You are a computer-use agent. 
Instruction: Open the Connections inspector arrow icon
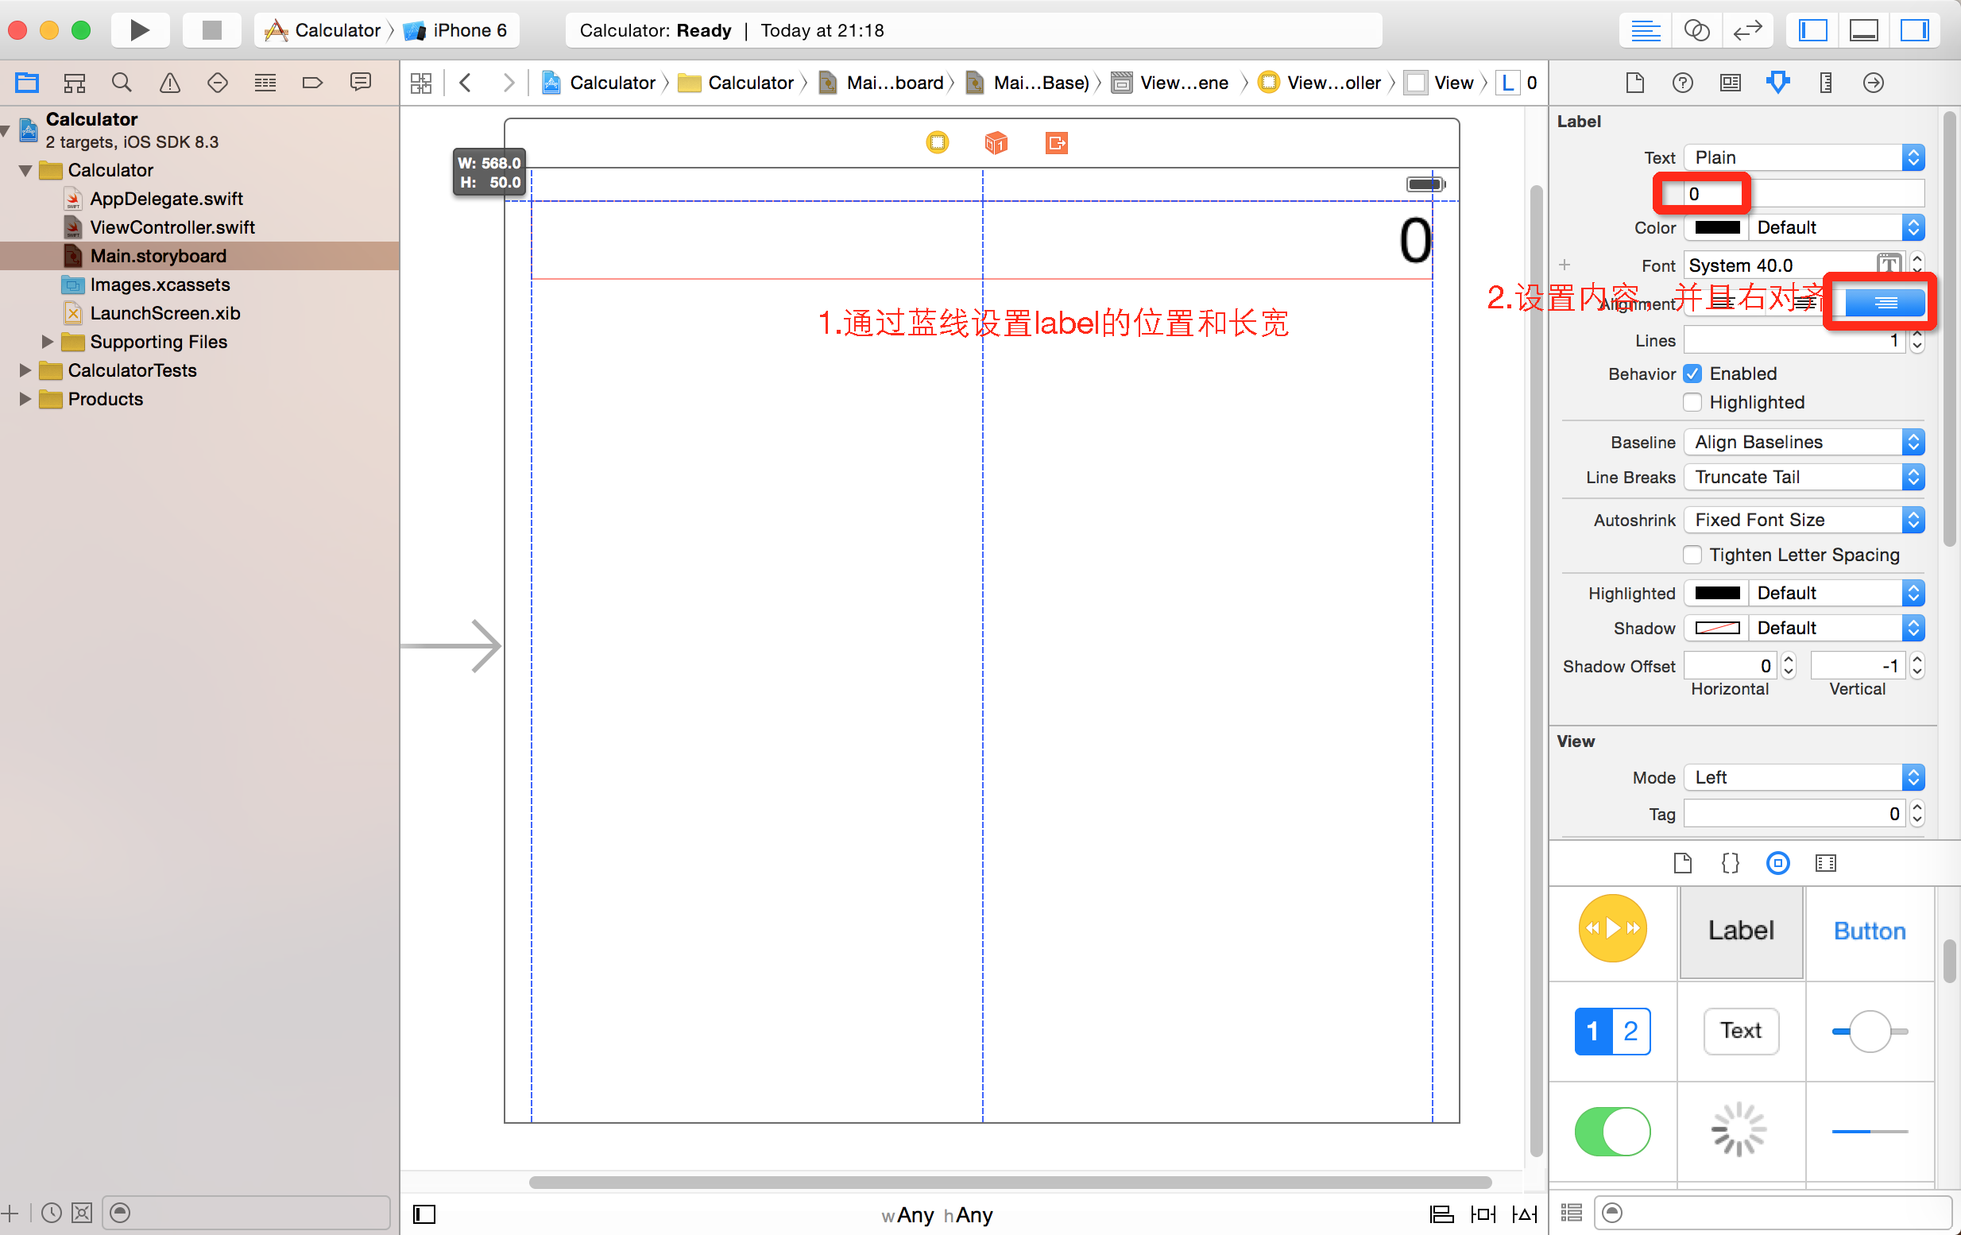(1872, 83)
